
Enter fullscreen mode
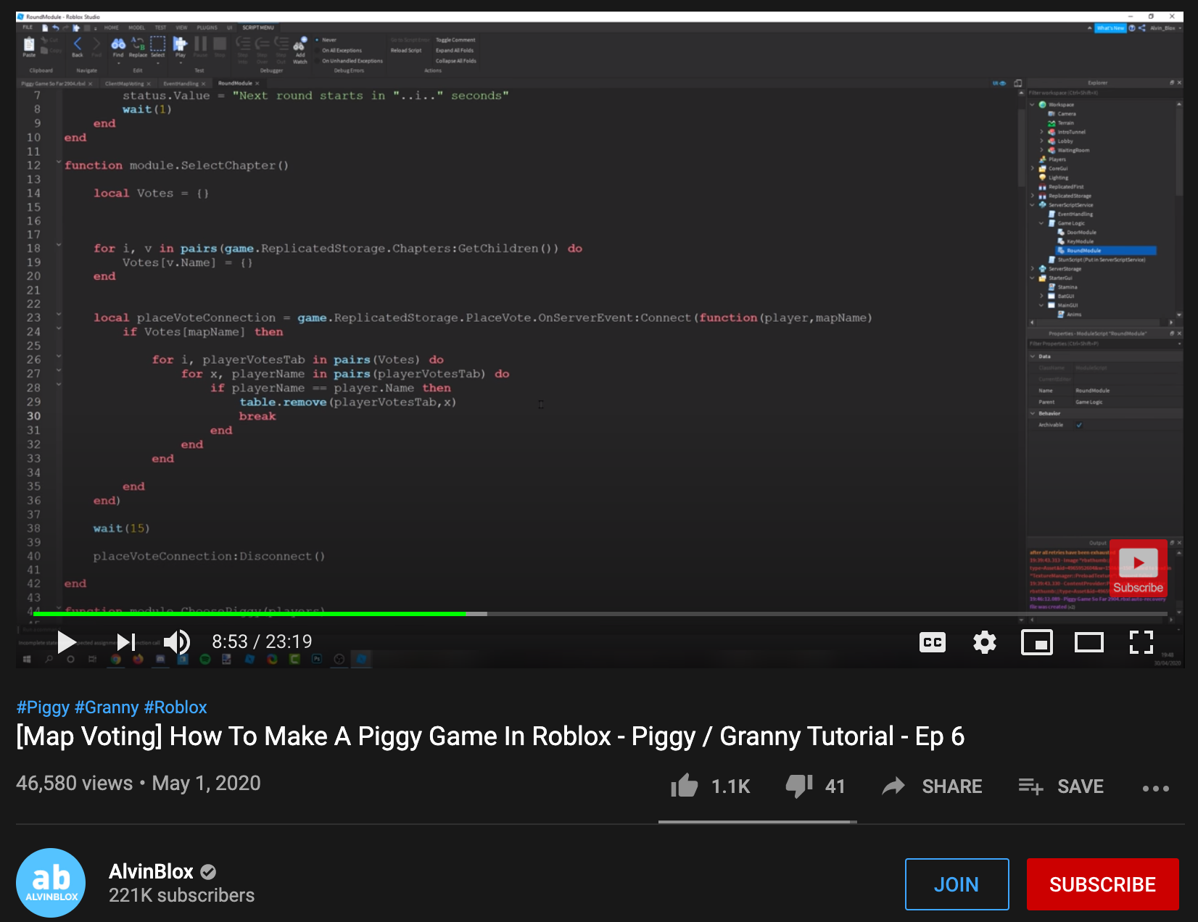[1141, 642]
